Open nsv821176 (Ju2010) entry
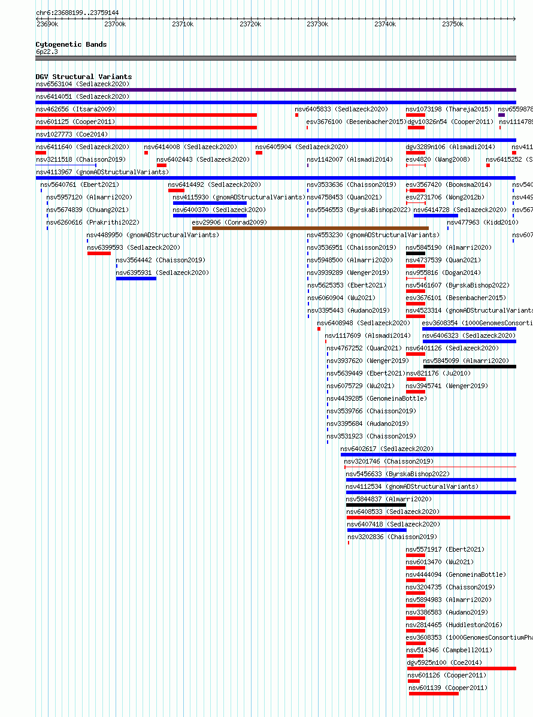Image resolution: width=533 pixels, height=717 pixels. [x=439, y=373]
